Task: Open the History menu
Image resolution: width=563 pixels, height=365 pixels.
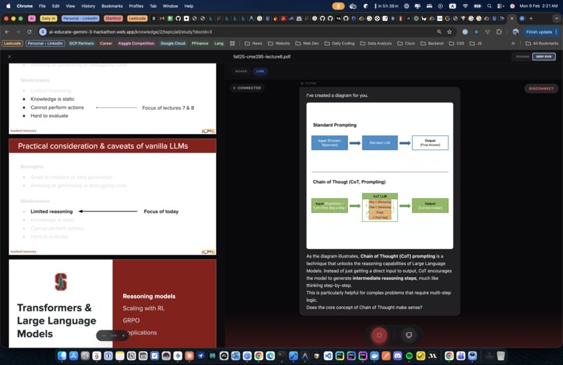Action: (88, 6)
